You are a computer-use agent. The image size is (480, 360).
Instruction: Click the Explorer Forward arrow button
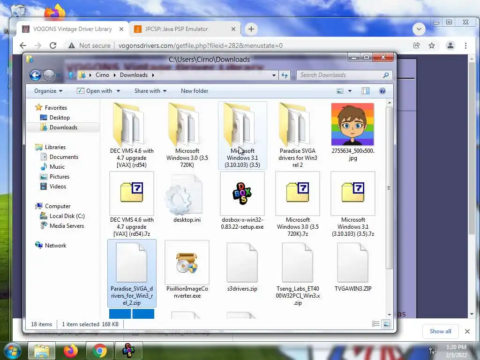pos(49,75)
